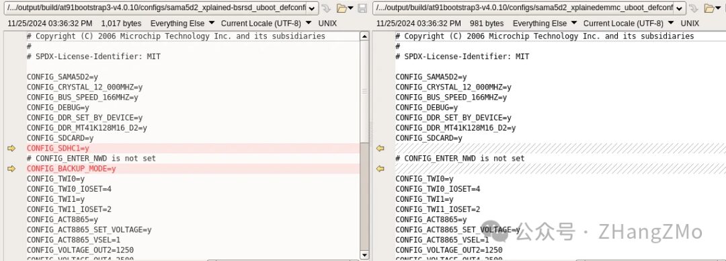The width and height of the screenshot is (726, 261).
Task: Open left pane Current Locale encoding dropdown
Action: (266, 23)
